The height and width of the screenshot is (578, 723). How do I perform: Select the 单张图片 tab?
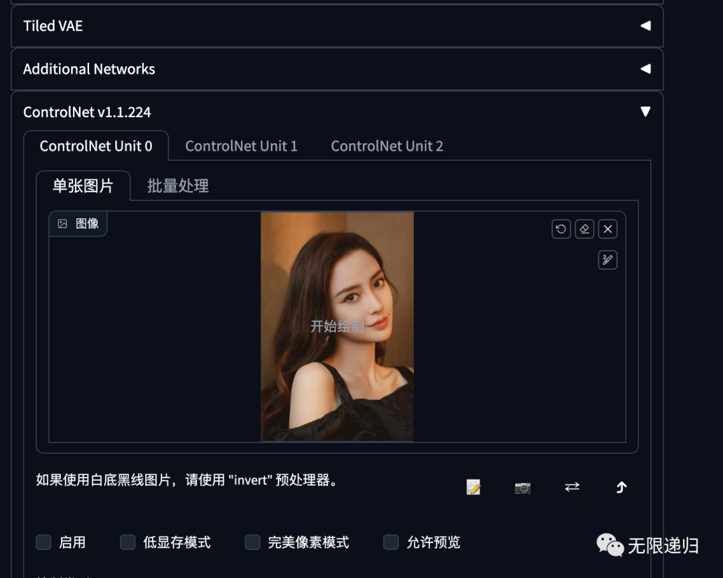pyautogui.click(x=83, y=186)
